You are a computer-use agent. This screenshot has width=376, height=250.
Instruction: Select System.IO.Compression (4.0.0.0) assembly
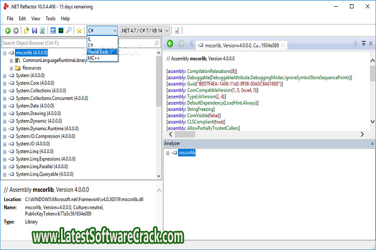[x=45, y=136]
